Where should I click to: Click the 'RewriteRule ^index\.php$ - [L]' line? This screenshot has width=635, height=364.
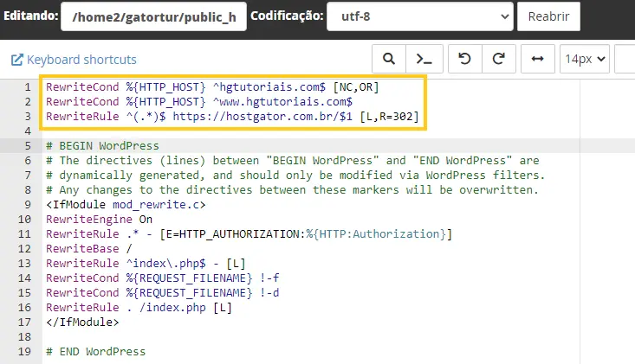click(146, 264)
